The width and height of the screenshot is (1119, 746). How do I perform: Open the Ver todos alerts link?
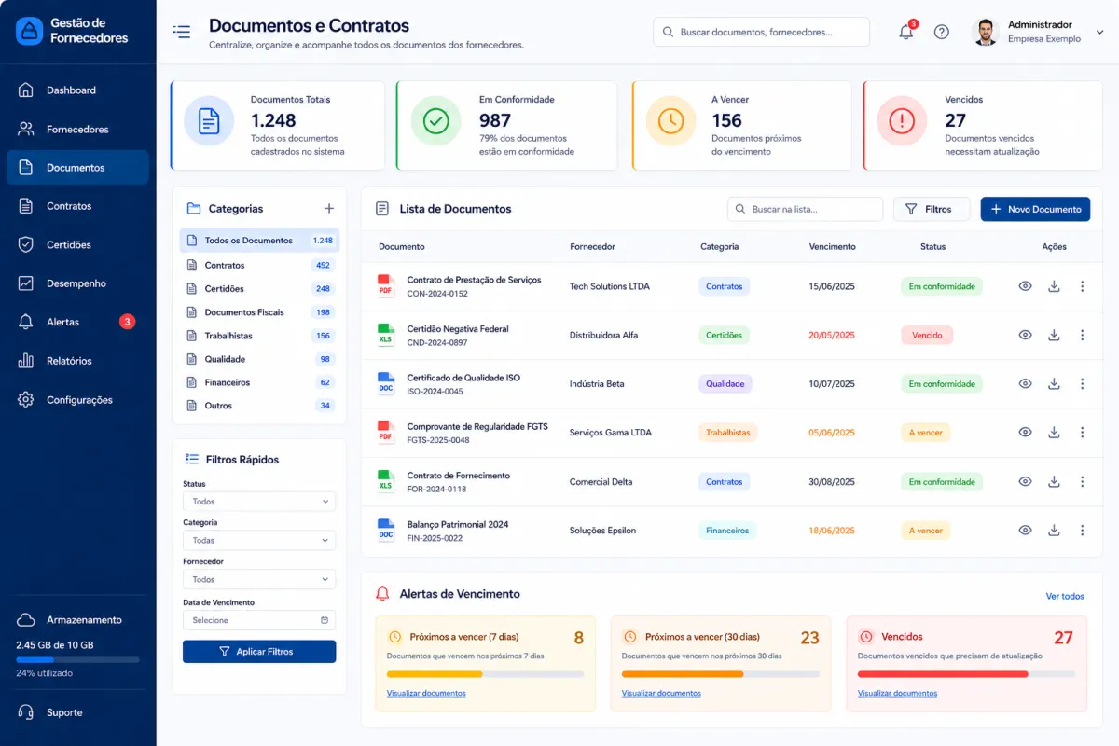pyautogui.click(x=1065, y=596)
